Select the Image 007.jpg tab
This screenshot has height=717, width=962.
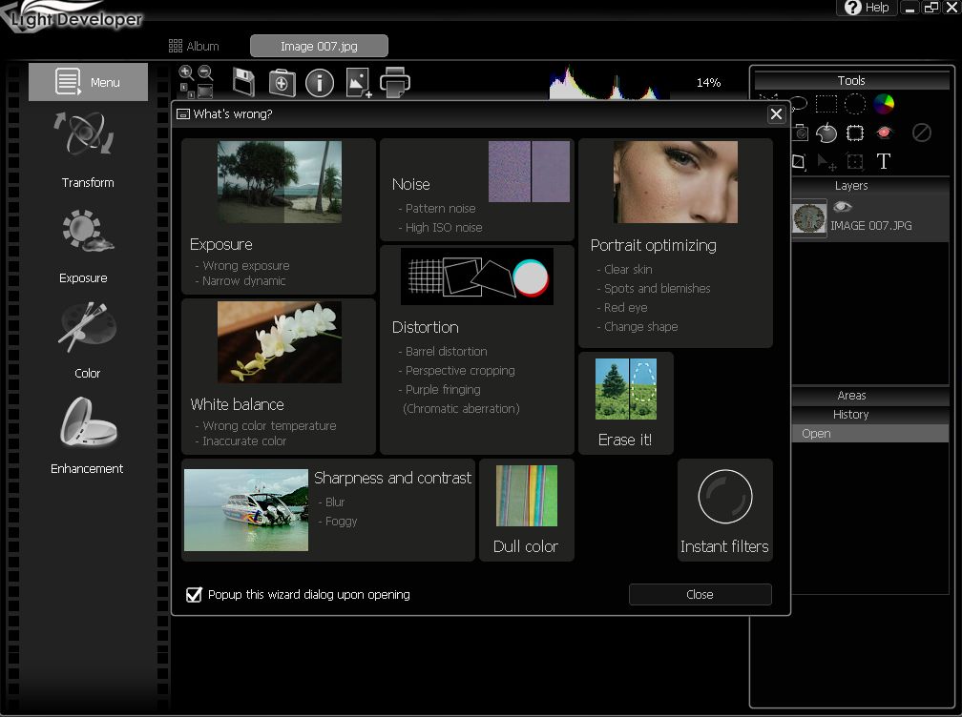318,45
